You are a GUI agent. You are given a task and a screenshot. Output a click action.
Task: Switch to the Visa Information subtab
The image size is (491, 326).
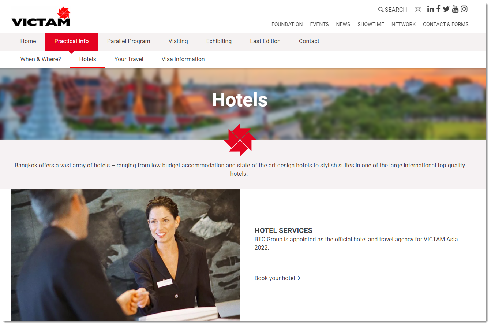point(183,59)
